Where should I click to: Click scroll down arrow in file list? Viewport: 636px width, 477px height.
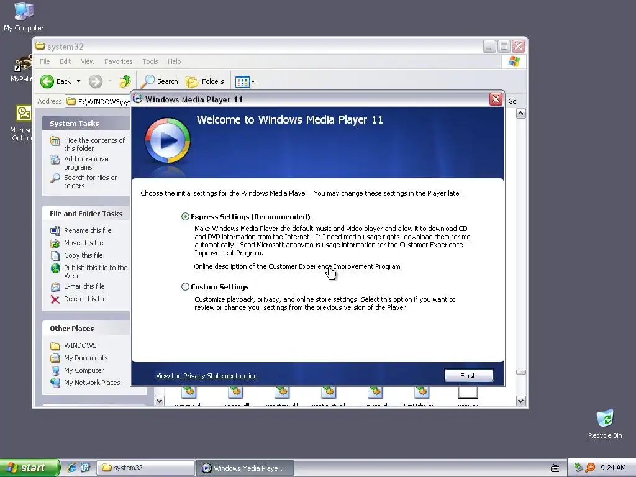521,401
